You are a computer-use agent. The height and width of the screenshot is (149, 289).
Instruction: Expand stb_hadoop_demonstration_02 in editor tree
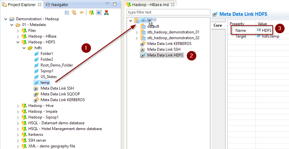tap(137, 38)
